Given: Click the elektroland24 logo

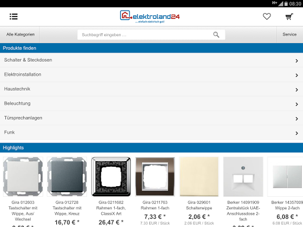Looking at the screenshot, I should (150, 17).
